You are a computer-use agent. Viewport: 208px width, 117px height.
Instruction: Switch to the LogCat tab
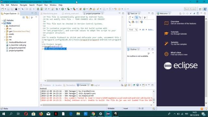[95, 85]
